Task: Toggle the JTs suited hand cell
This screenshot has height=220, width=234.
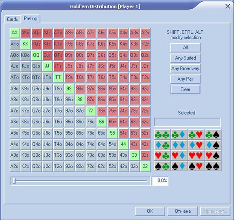Action: click(58, 66)
